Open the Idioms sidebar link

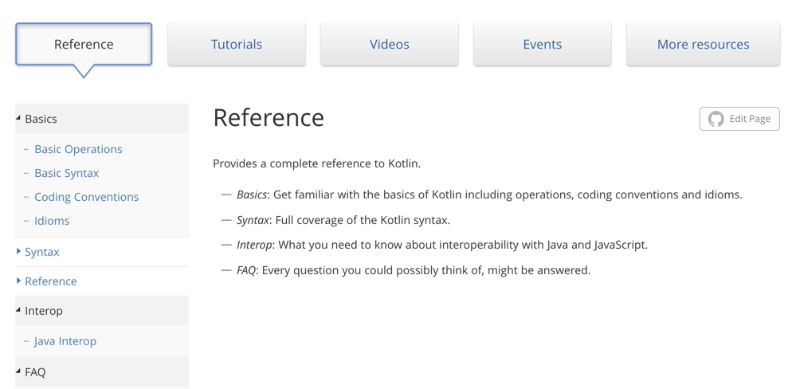point(52,220)
